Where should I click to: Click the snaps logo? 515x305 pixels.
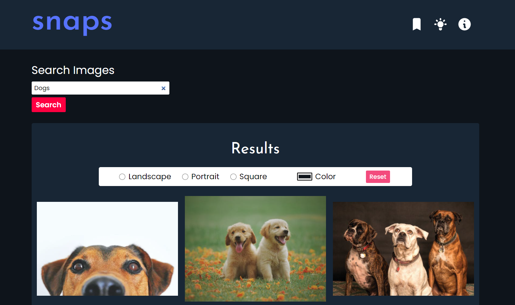(72, 24)
